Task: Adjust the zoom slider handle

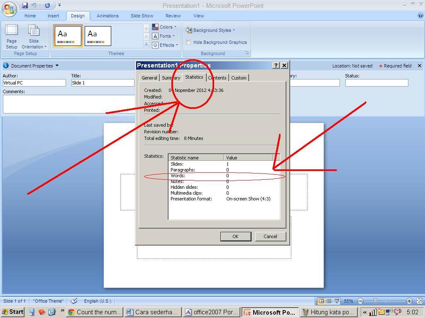Action: (x=375, y=301)
